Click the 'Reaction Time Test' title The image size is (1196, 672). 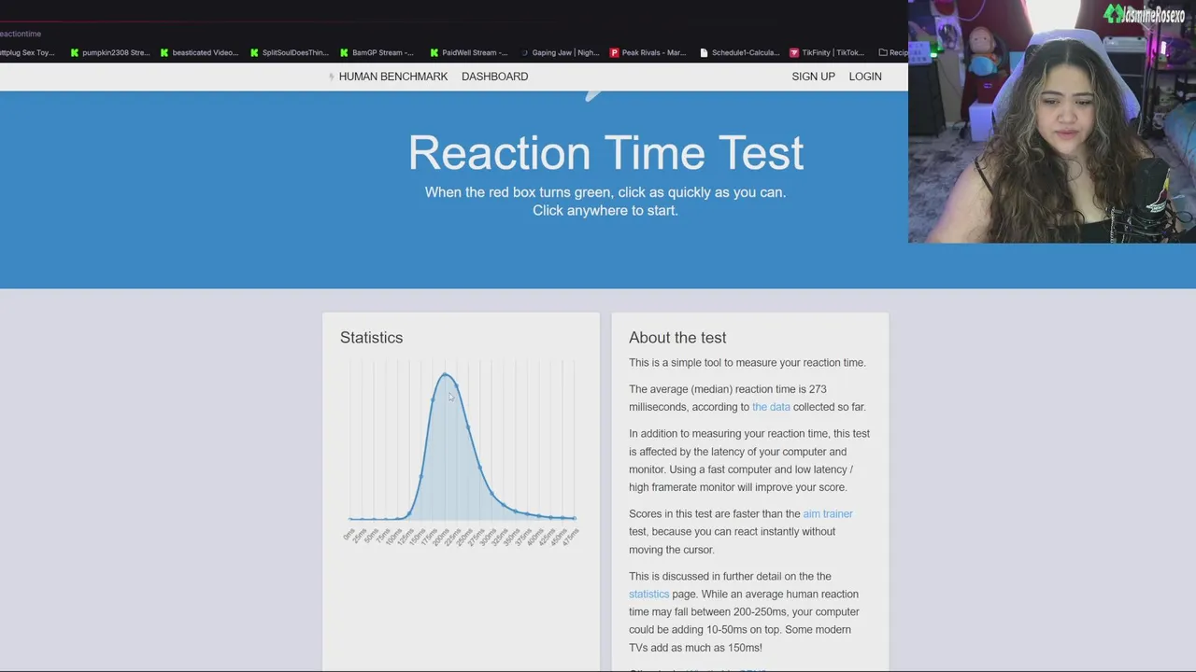pos(605,153)
